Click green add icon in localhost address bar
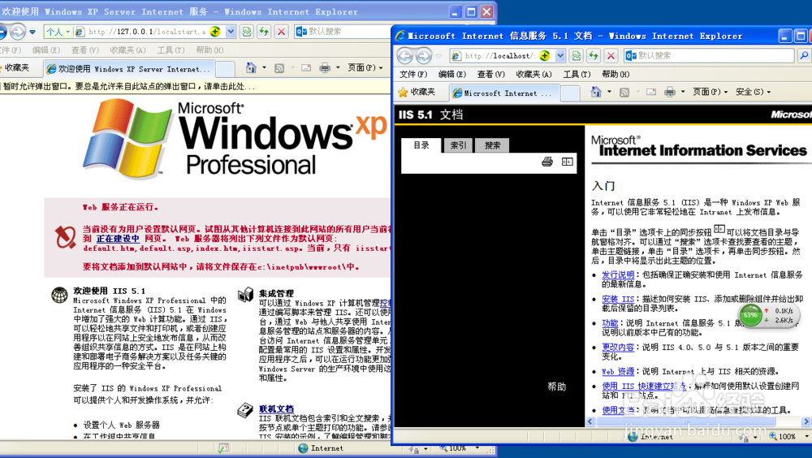Image resolution: width=812 pixels, height=458 pixels. pyautogui.click(x=545, y=55)
